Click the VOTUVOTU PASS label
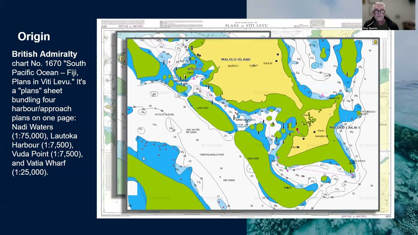 pos(164,115)
